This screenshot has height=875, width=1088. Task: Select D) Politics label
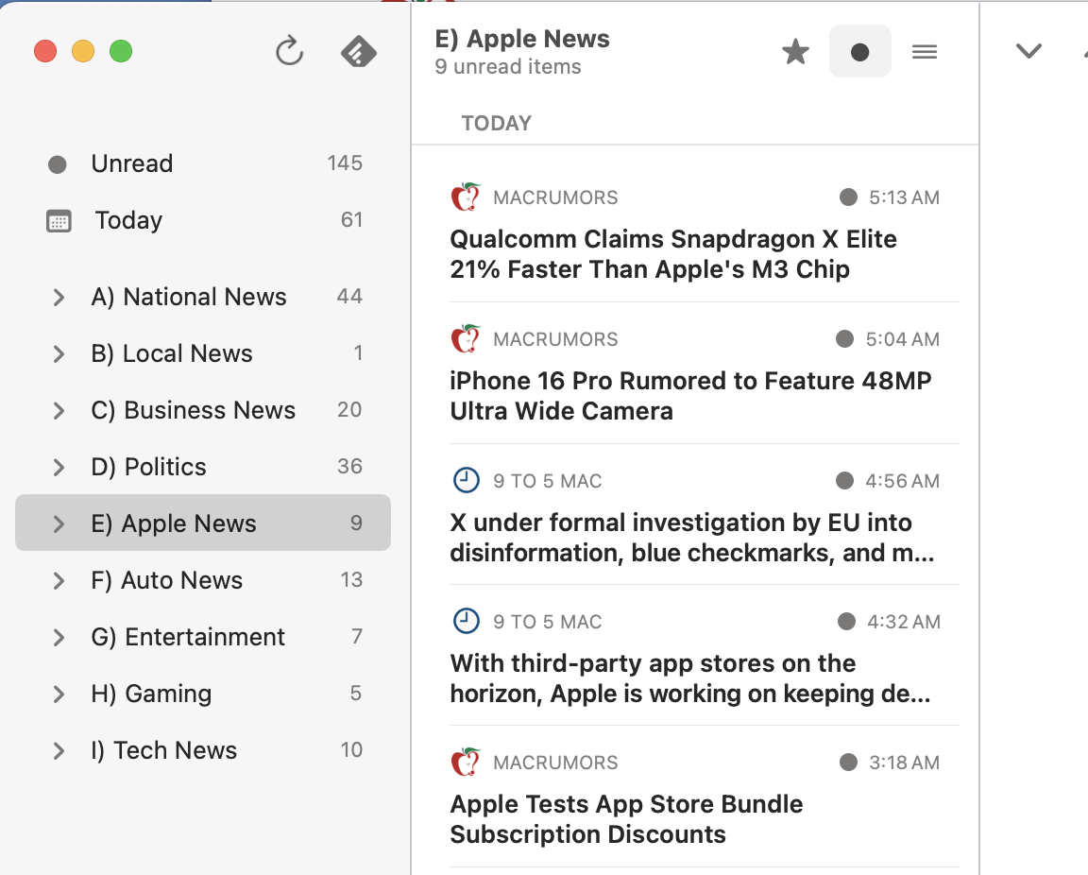149,468
